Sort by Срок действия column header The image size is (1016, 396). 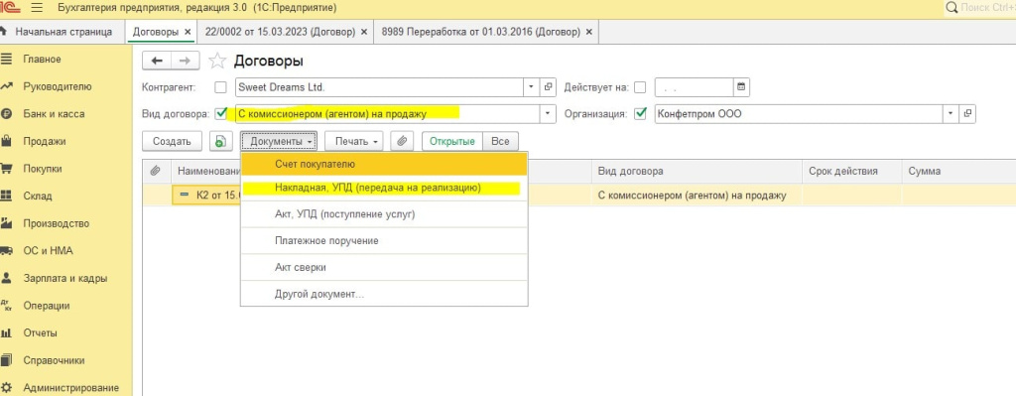[x=852, y=171]
